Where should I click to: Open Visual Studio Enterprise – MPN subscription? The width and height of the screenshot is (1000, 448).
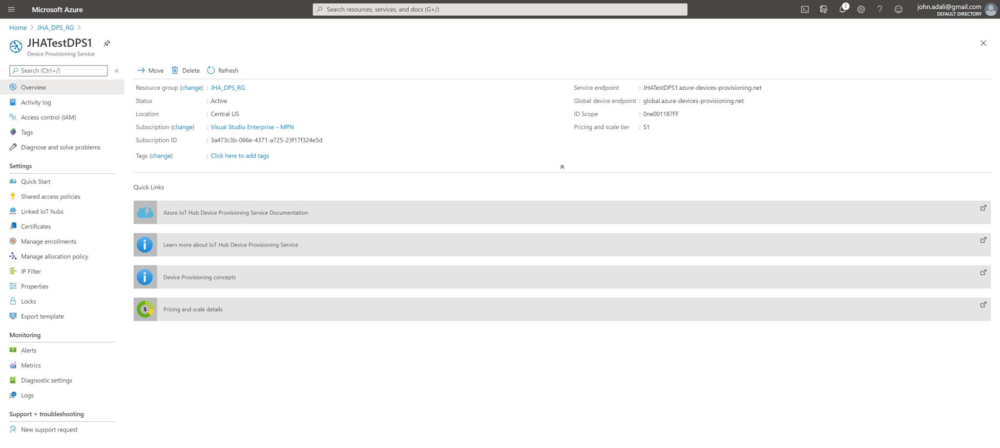point(251,126)
